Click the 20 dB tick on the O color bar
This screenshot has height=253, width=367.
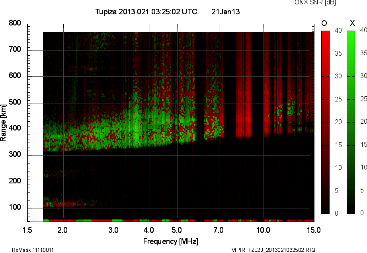[338, 122]
